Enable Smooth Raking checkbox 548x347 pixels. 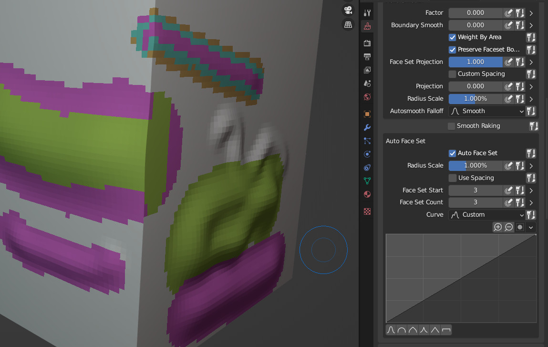(452, 126)
